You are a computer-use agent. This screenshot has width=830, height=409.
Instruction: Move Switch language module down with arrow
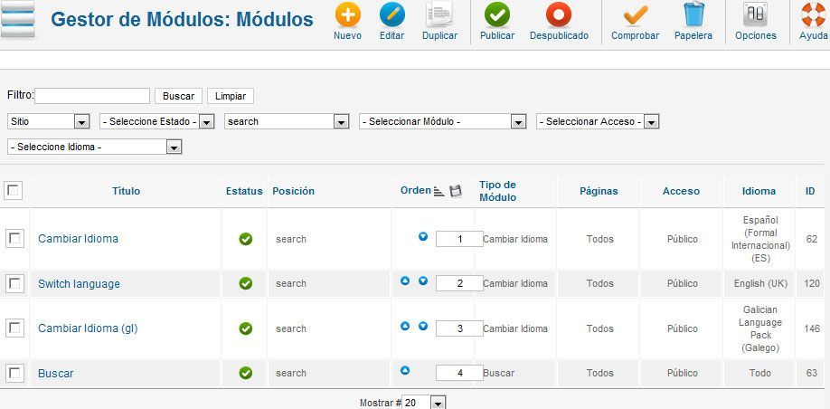(423, 281)
